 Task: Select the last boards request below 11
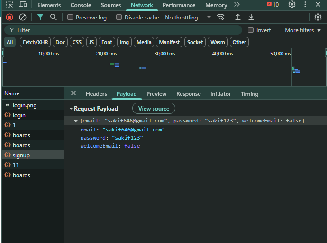click(33, 175)
